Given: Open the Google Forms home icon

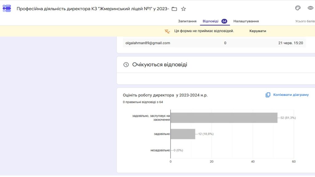Looking at the screenshot, I should pyautogui.click(x=7, y=8).
